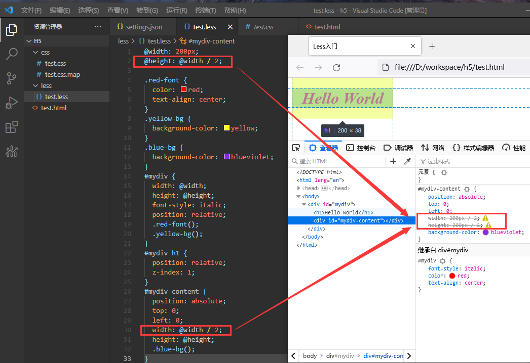
Task: Open Run and Debug view
Action: (x=12, y=103)
